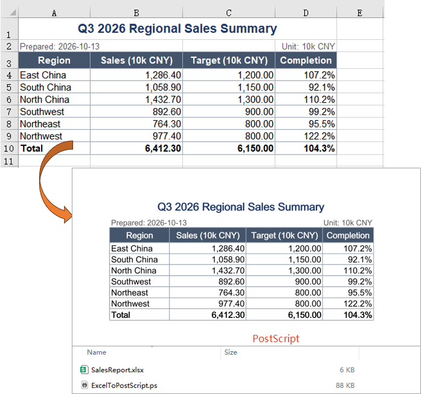422x394 pixels.
Task: Select row 4 header
Action: point(9,74)
